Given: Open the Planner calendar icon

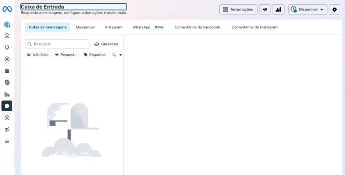Looking at the screenshot, I should [7, 71].
